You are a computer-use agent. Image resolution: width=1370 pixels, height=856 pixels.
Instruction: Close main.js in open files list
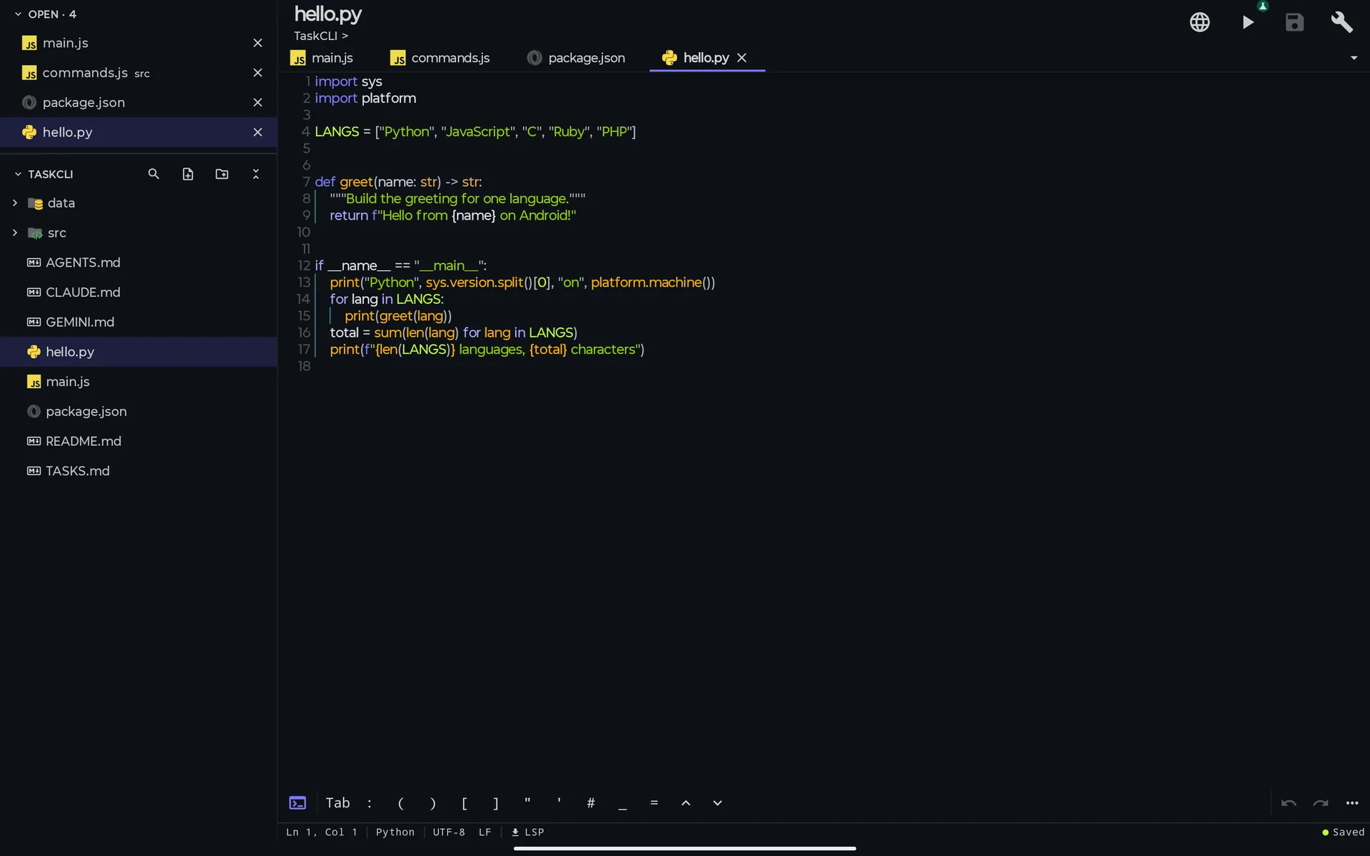[x=258, y=43]
